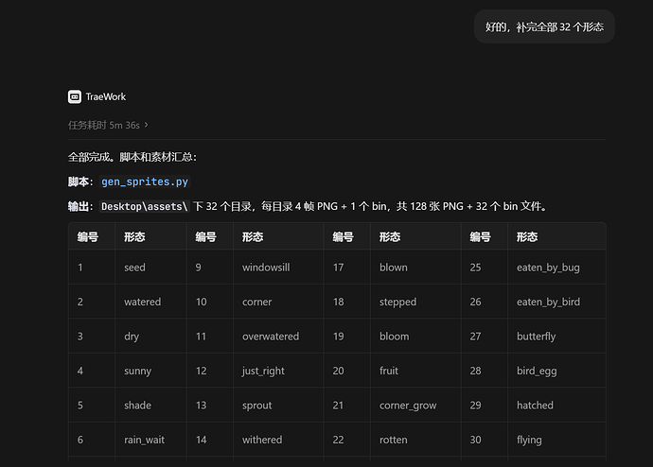Select the 'blown' table cell
The height and width of the screenshot is (467, 653).
tap(415, 267)
